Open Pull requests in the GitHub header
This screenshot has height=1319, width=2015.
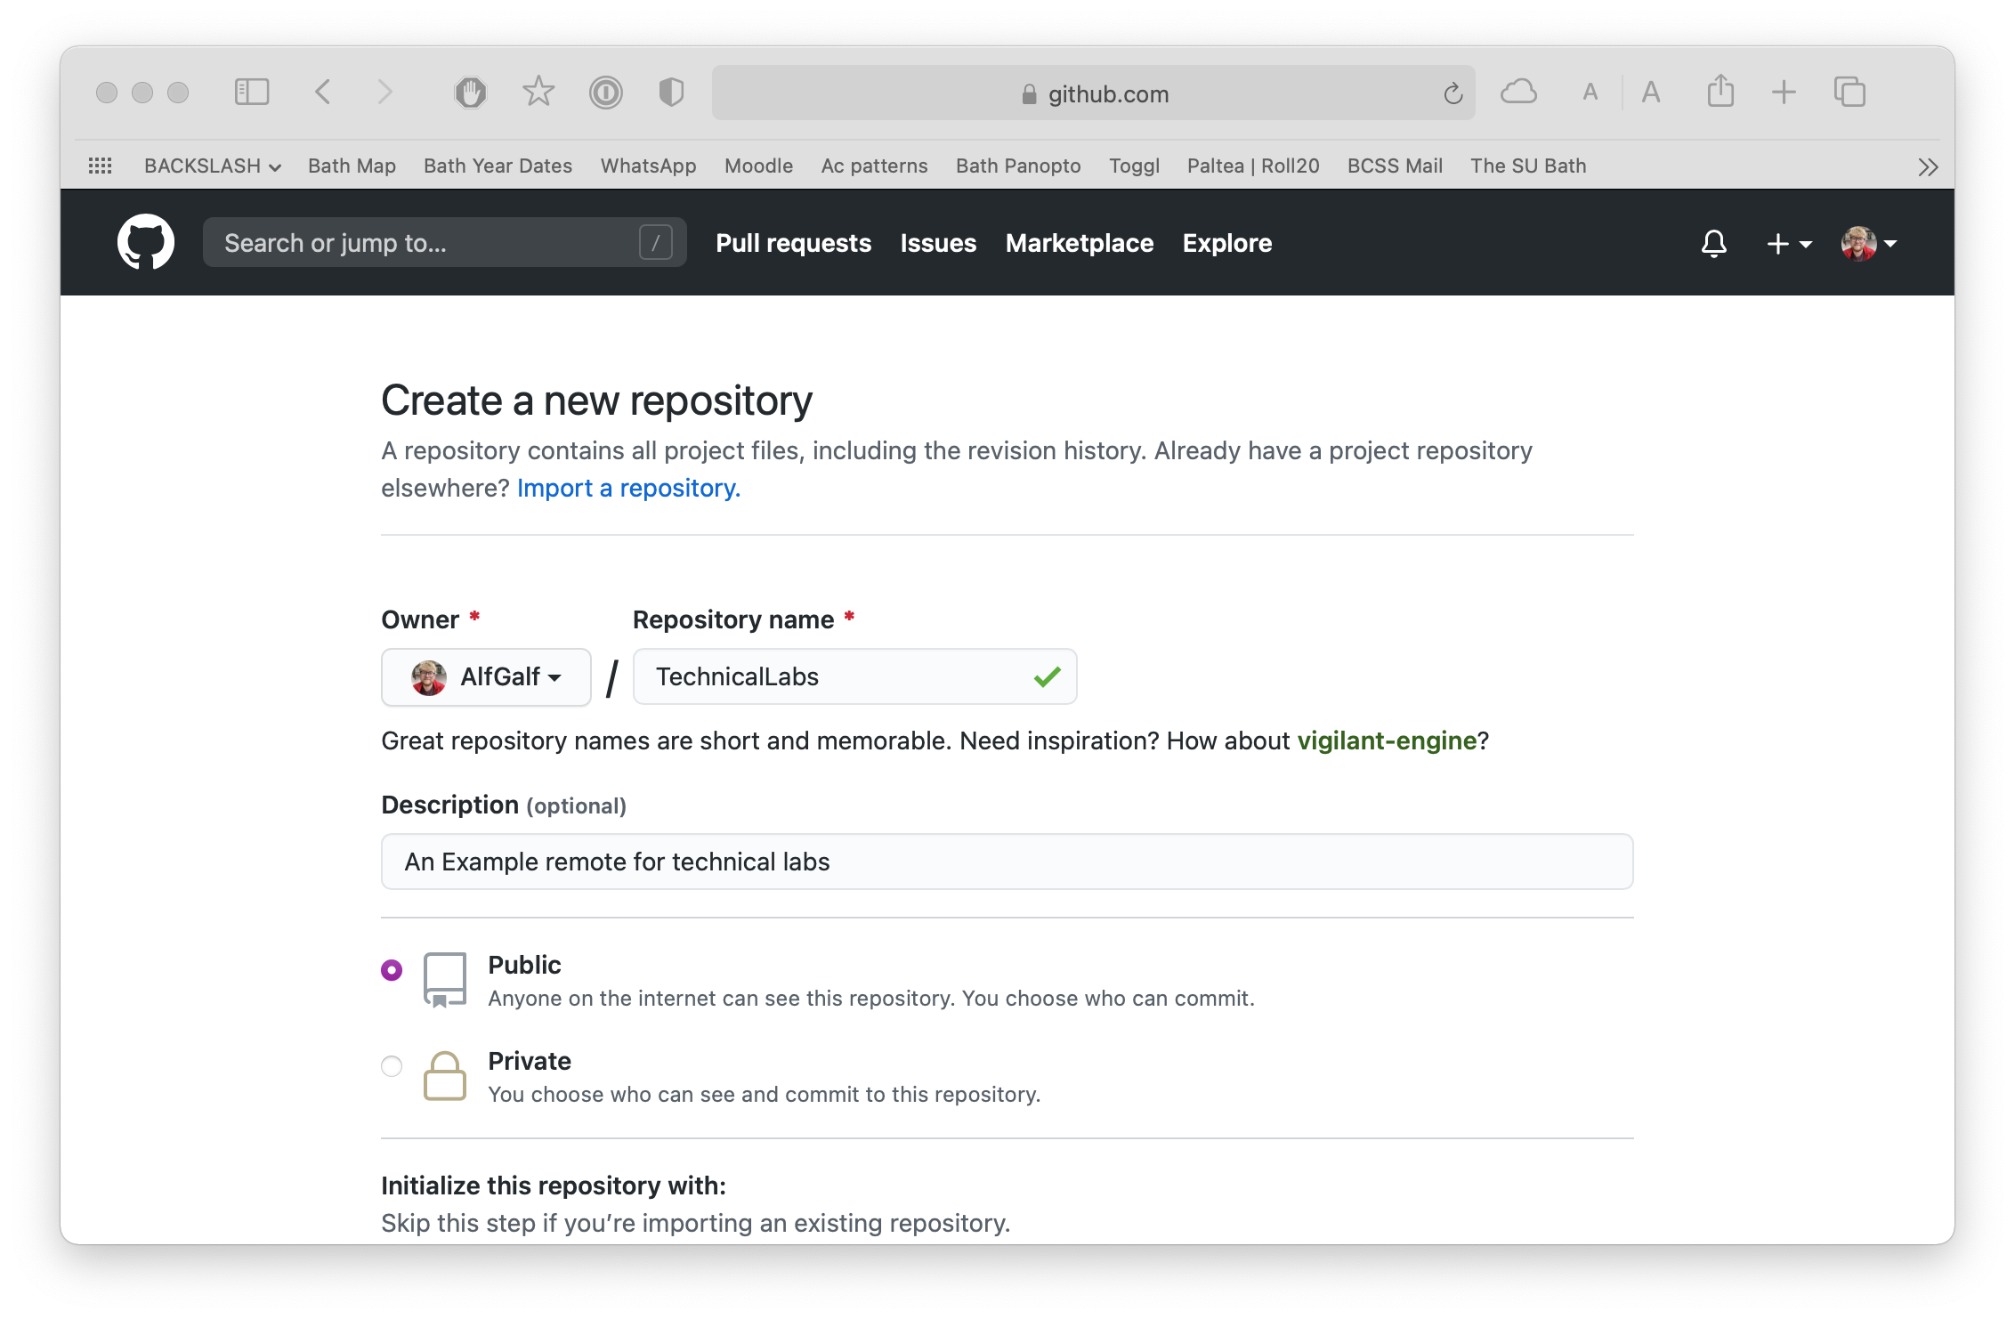tap(794, 243)
